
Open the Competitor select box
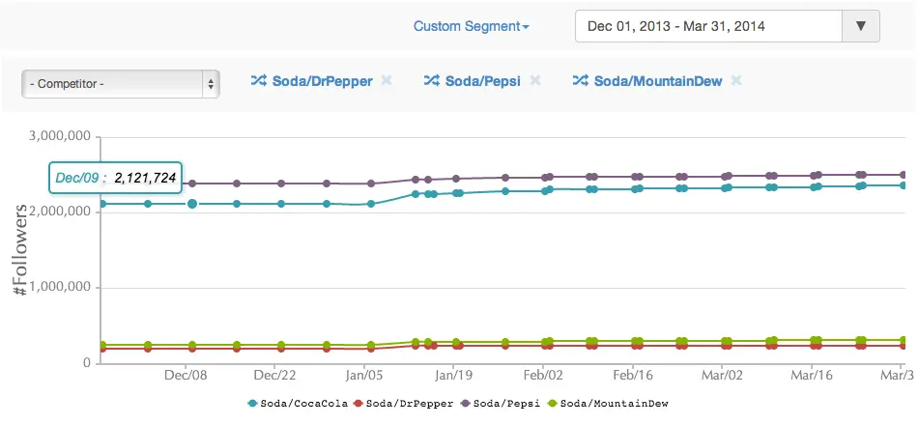pos(121,84)
